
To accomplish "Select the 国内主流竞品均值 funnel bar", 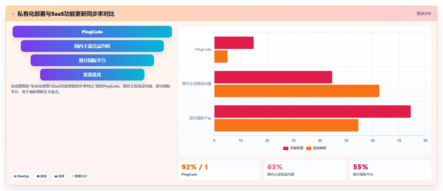I will coord(92,46).
